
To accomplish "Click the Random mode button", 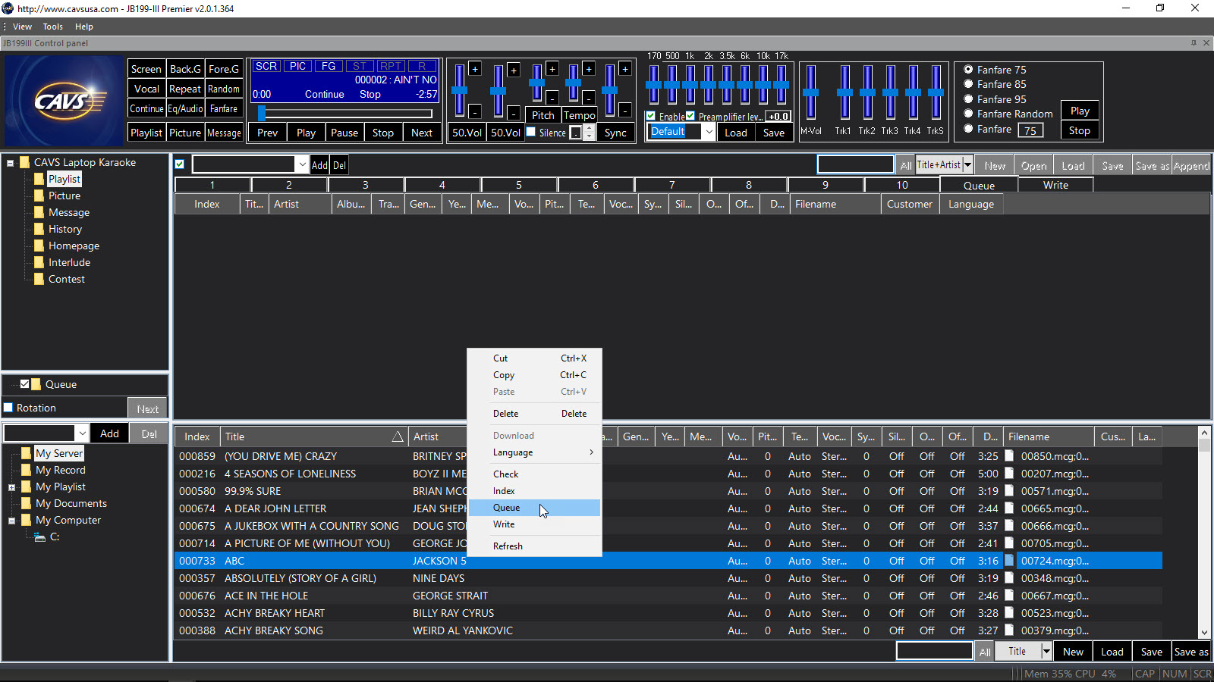I will point(224,89).
